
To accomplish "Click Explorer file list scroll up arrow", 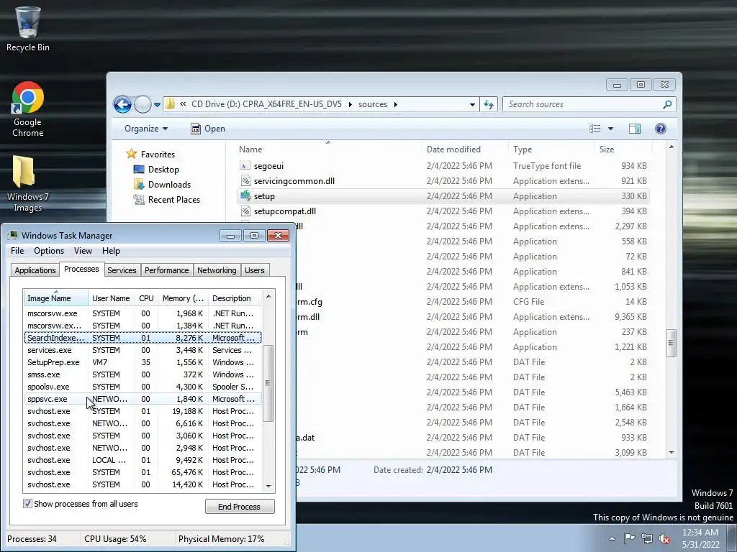I will (x=672, y=147).
